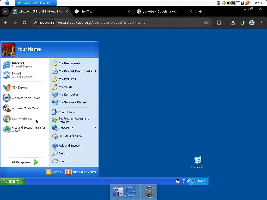Click the help question mark tray icon
Screen dimensions: 267x200
[x=178, y=181]
